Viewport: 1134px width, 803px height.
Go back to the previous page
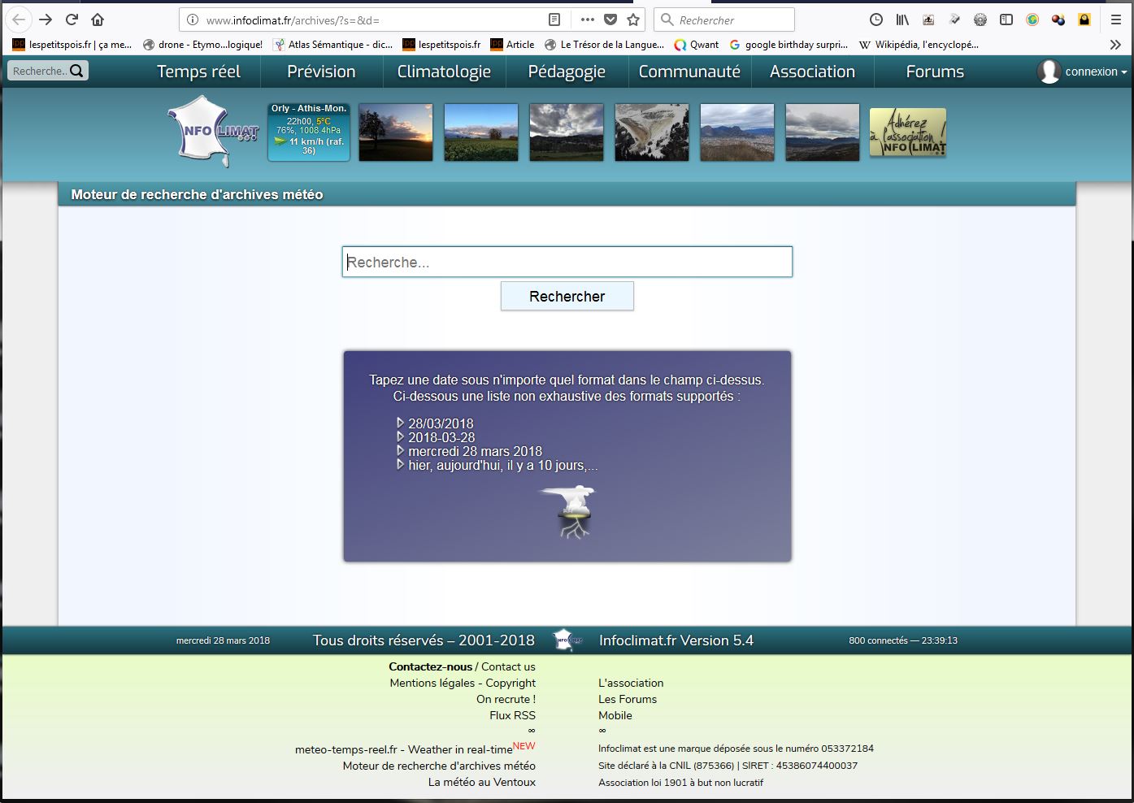[x=20, y=20]
